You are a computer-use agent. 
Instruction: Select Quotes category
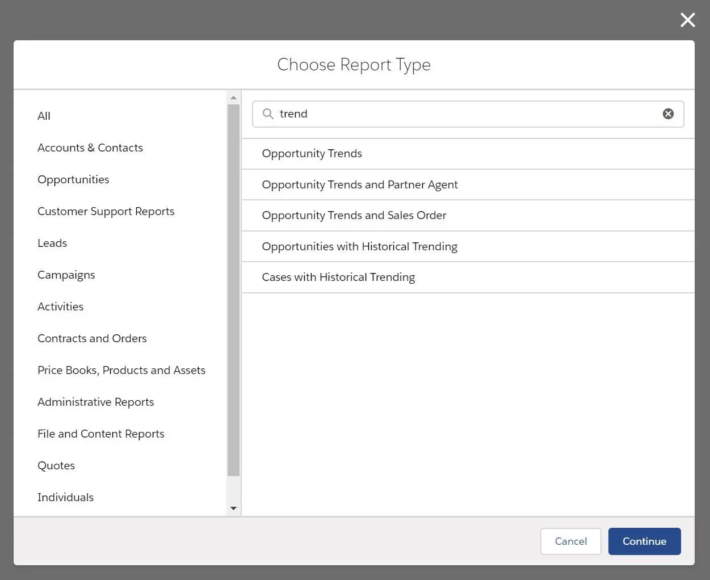click(56, 465)
